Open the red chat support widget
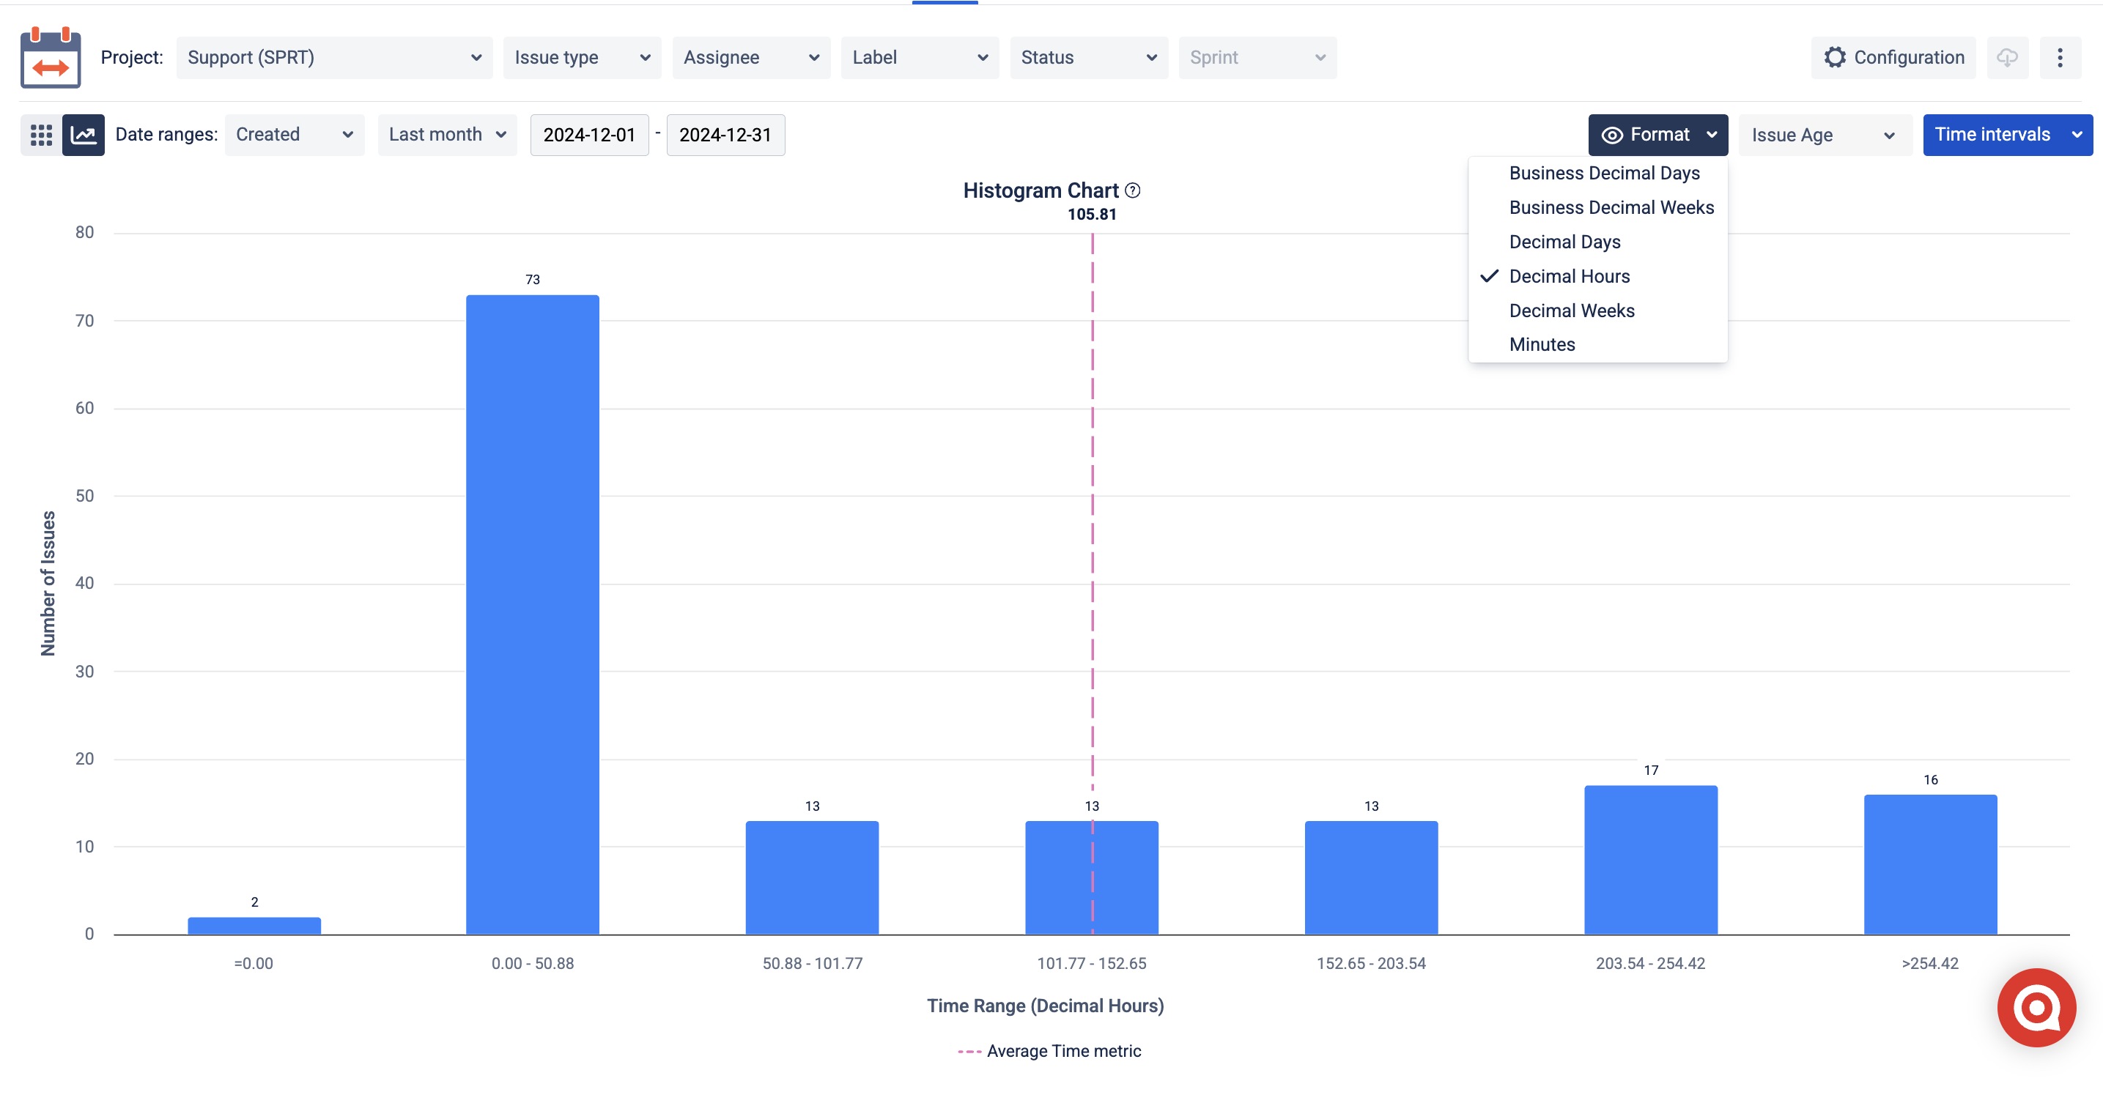Screen dimensions: 2103x1103 pyautogui.click(x=2036, y=1008)
